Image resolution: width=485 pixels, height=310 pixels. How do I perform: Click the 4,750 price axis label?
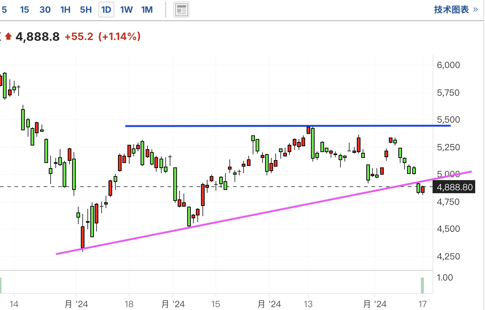point(448,202)
